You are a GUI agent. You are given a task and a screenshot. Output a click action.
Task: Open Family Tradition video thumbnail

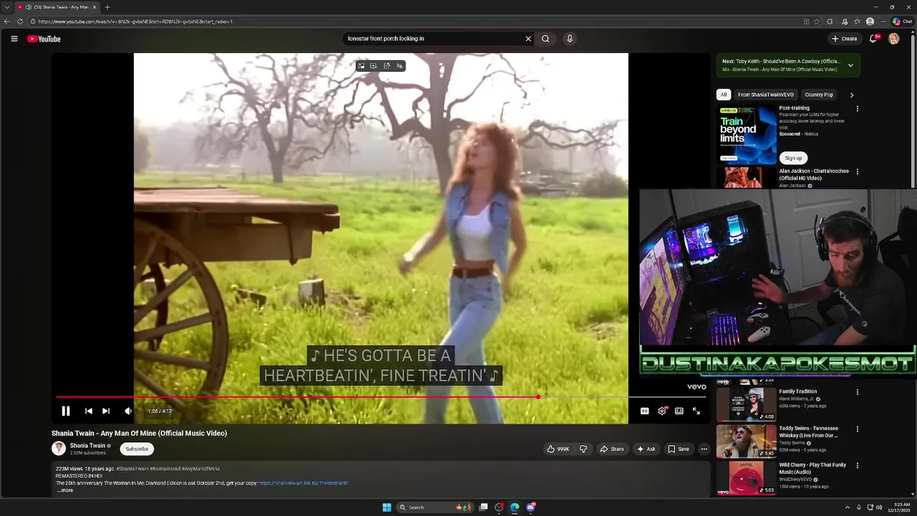pyautogui.click(x=746, y=403)
